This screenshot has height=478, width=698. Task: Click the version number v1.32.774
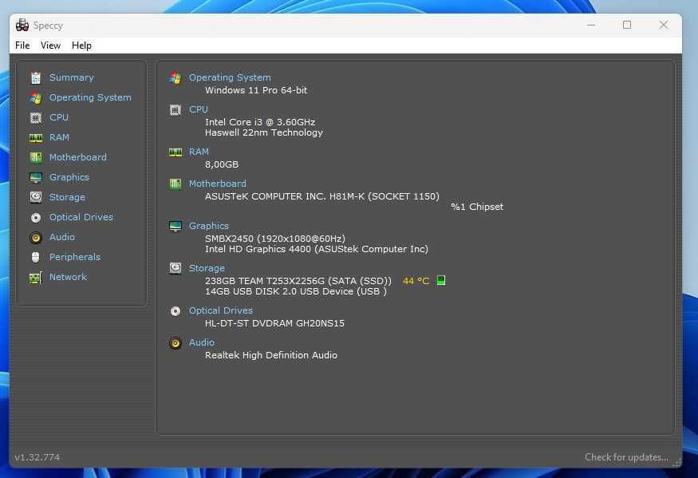[37, 457]
